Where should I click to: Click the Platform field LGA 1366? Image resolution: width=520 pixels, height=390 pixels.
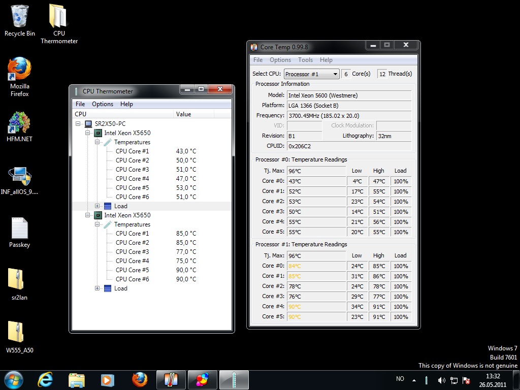pos(349,106)
